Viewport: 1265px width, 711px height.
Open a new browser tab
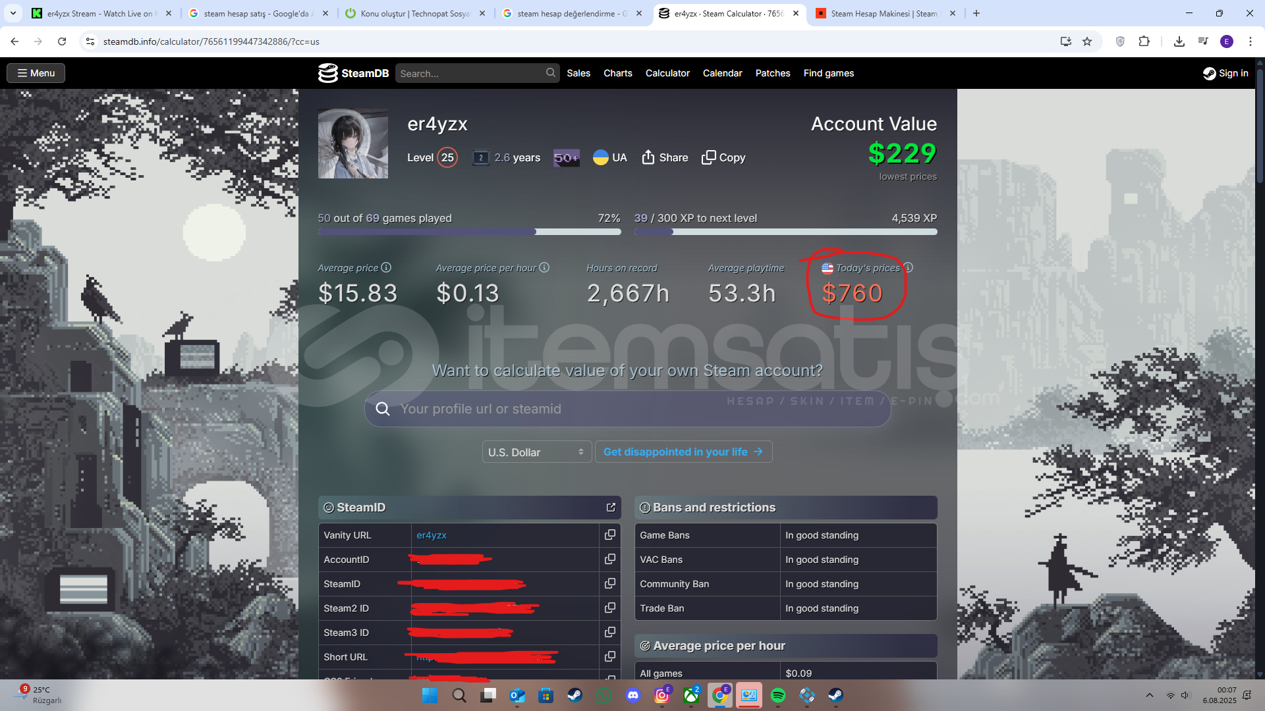point(976,13)
